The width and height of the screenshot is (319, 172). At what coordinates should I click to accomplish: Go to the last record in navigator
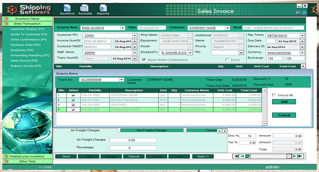pos(300,156)
